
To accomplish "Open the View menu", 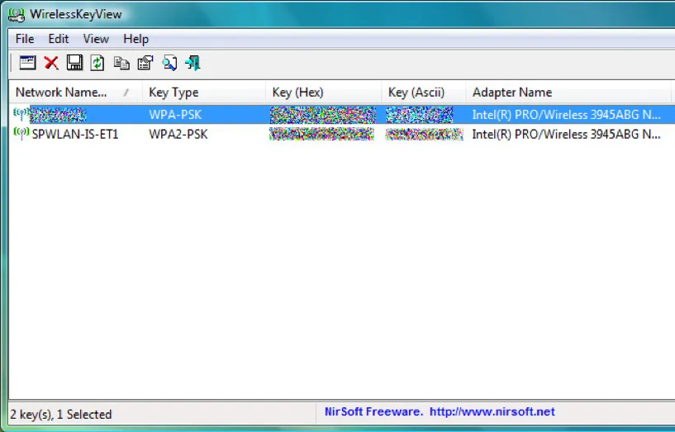I will pyautogui.click(x=96, y=39).
